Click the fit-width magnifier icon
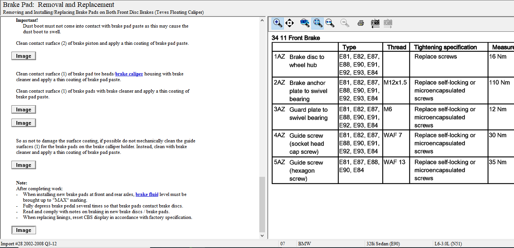The width and height of the screenshot is (514, 248). click(330, 23)
